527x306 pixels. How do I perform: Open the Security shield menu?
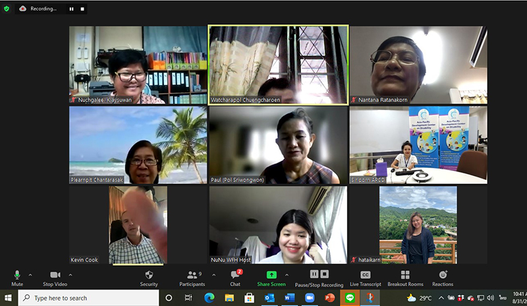pos(149,275)
